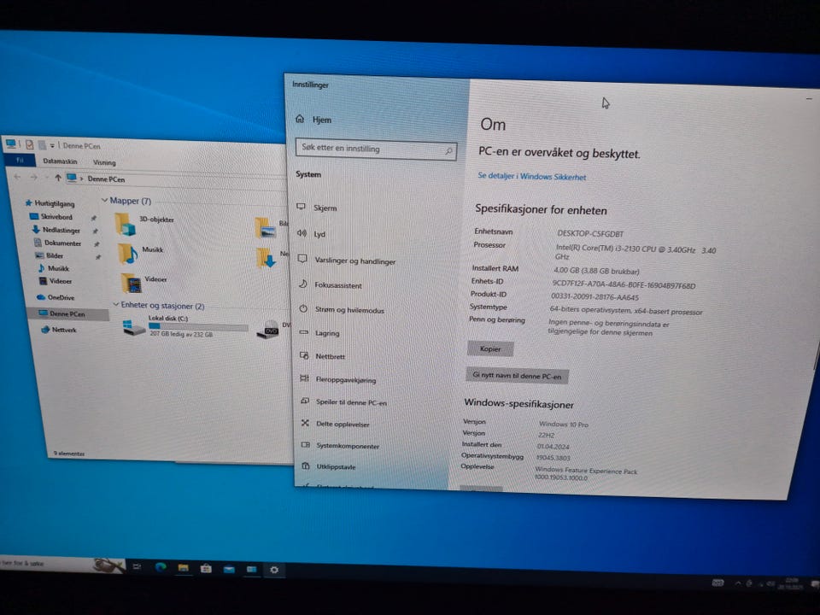Open Mail app from the taskbar

(x=229, y=569)
